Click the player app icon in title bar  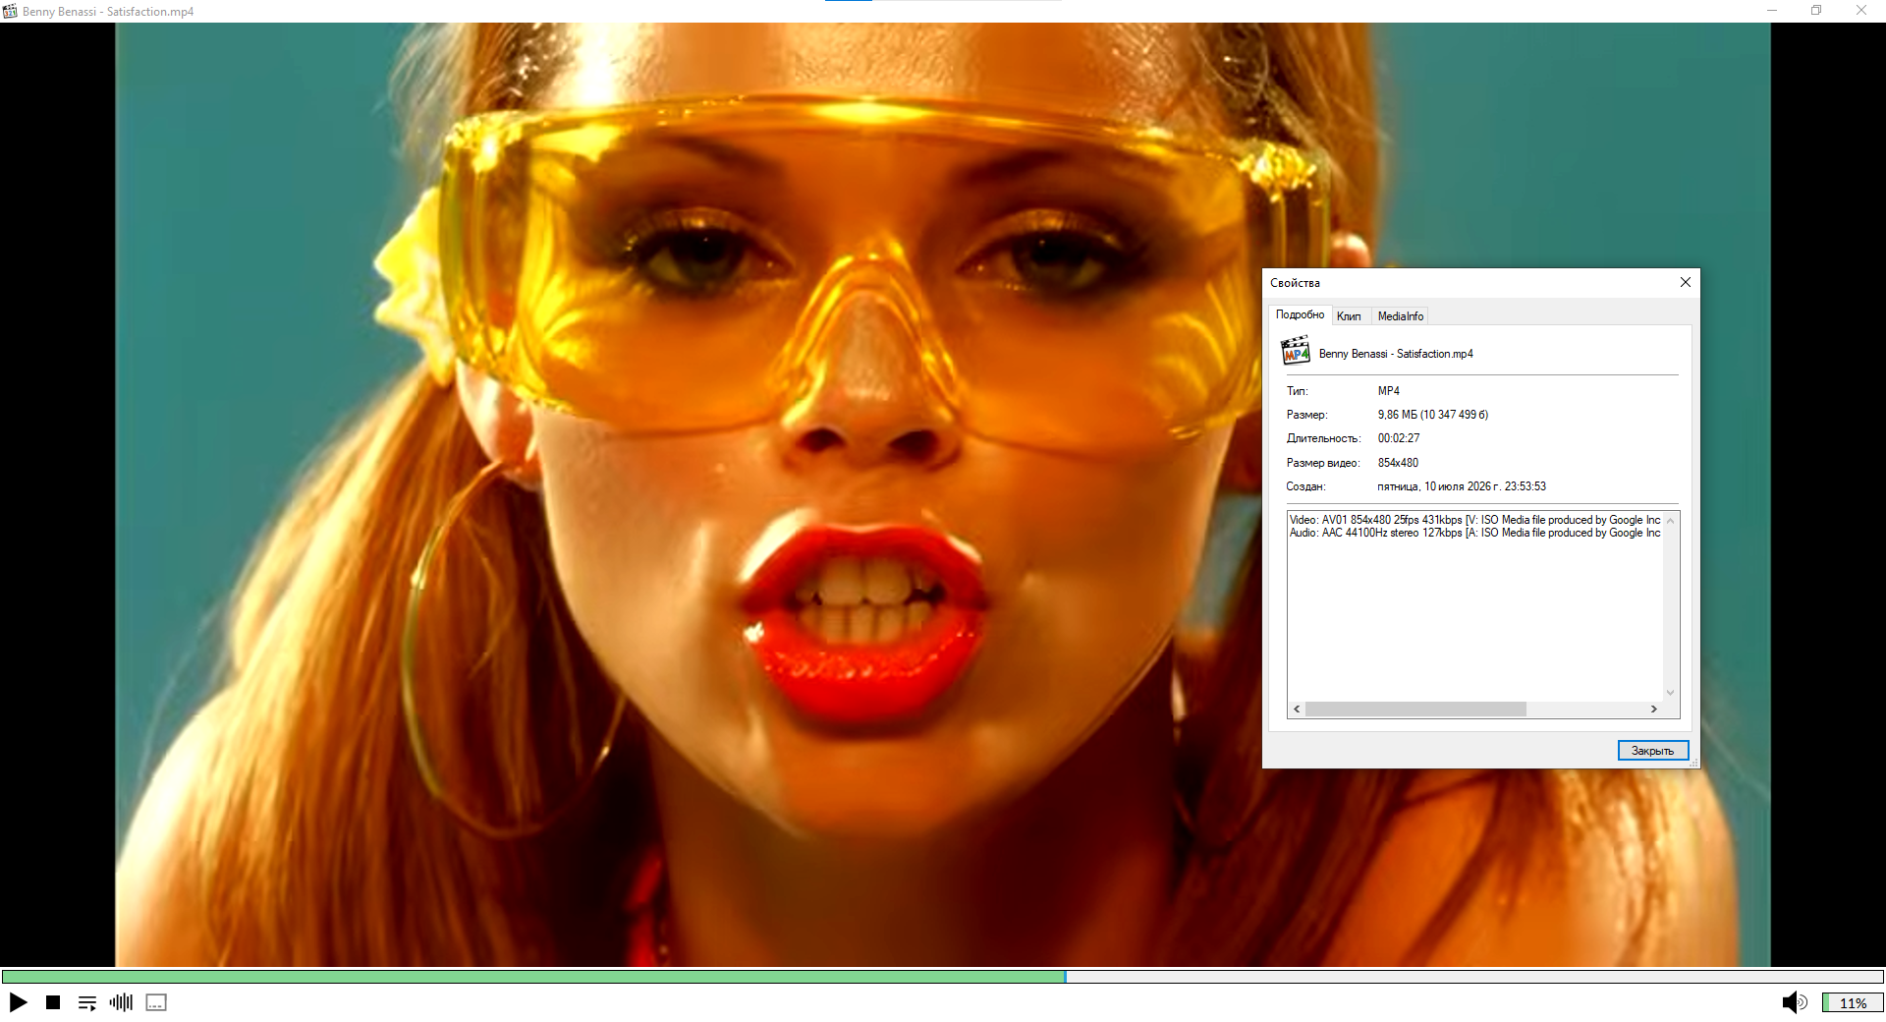point(10,11)
